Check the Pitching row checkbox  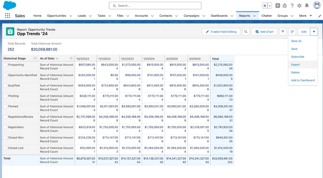point(5,96)
